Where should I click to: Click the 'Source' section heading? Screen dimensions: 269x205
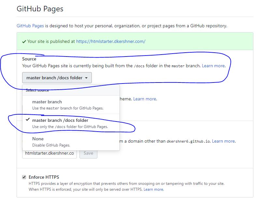point(29,59)
